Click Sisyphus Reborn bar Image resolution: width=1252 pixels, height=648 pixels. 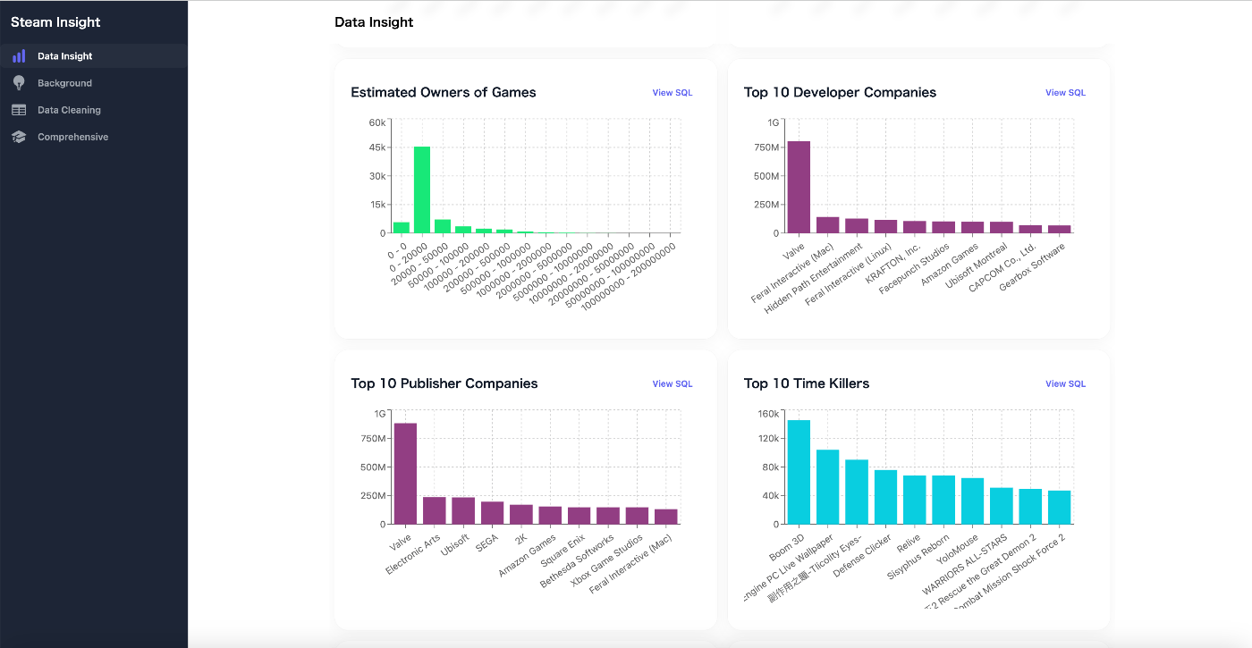coord(943,500)
